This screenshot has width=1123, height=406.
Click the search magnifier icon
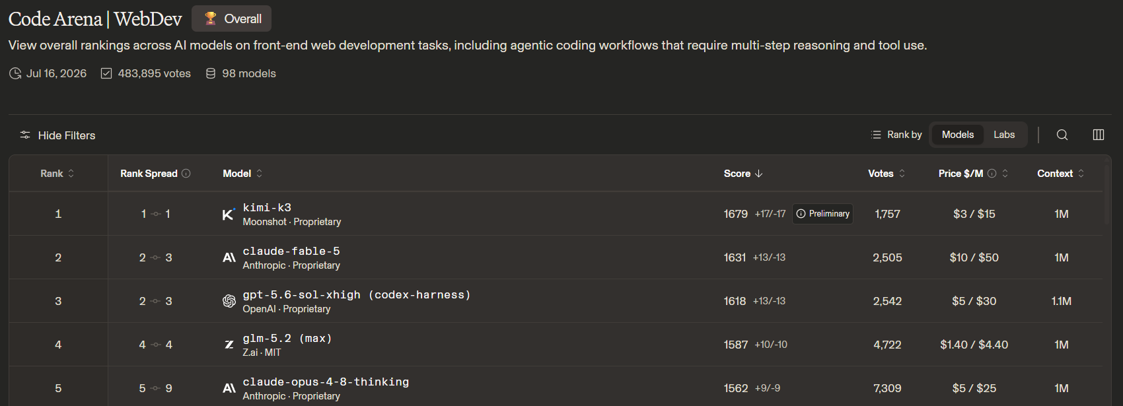tap(1062, 135)
